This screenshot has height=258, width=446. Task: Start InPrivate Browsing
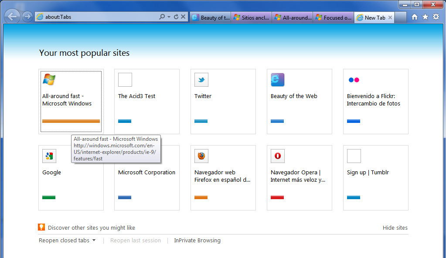pyautogui.click(x=197, y=241)
